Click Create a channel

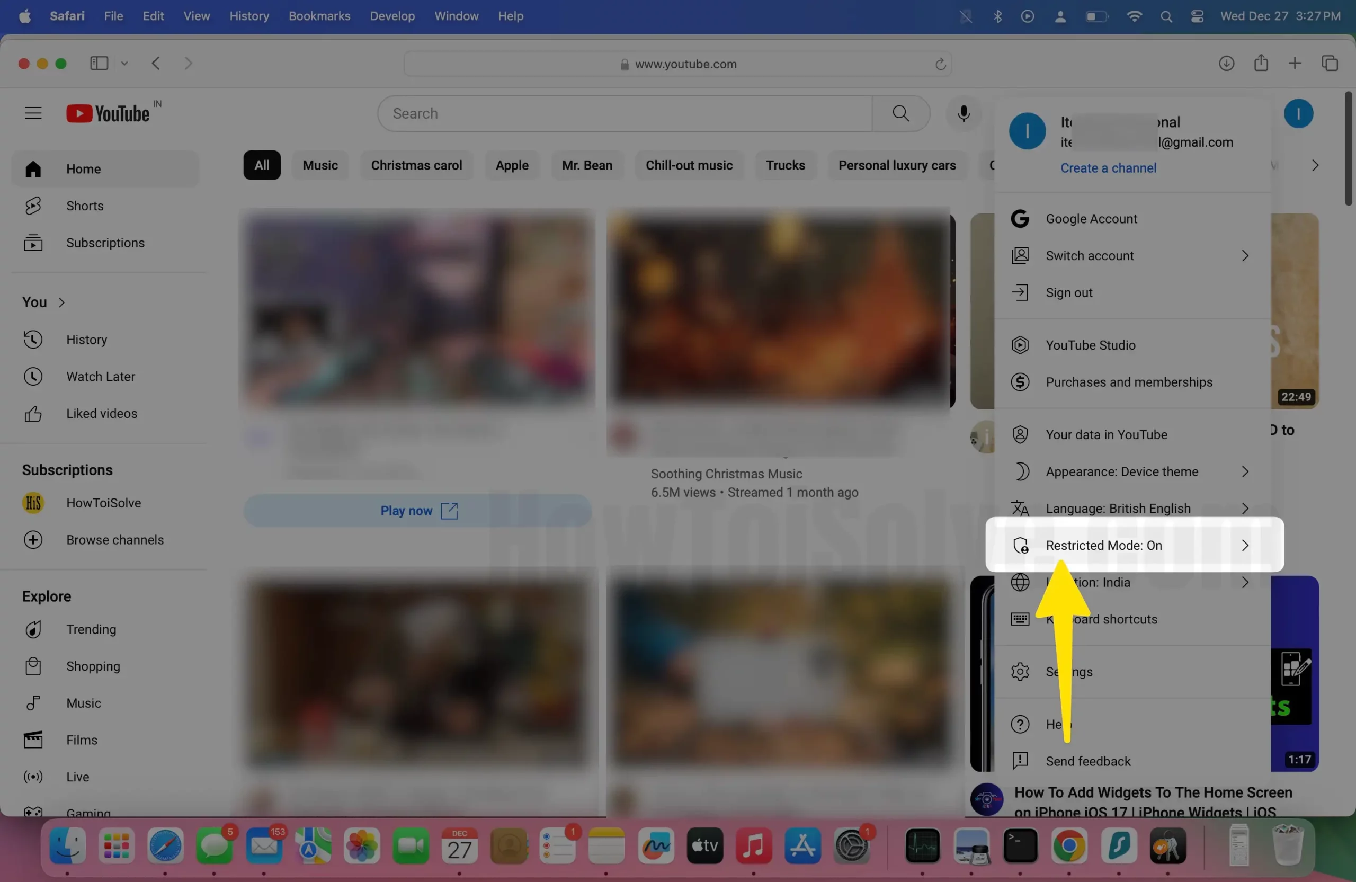tap(1108, 167)
